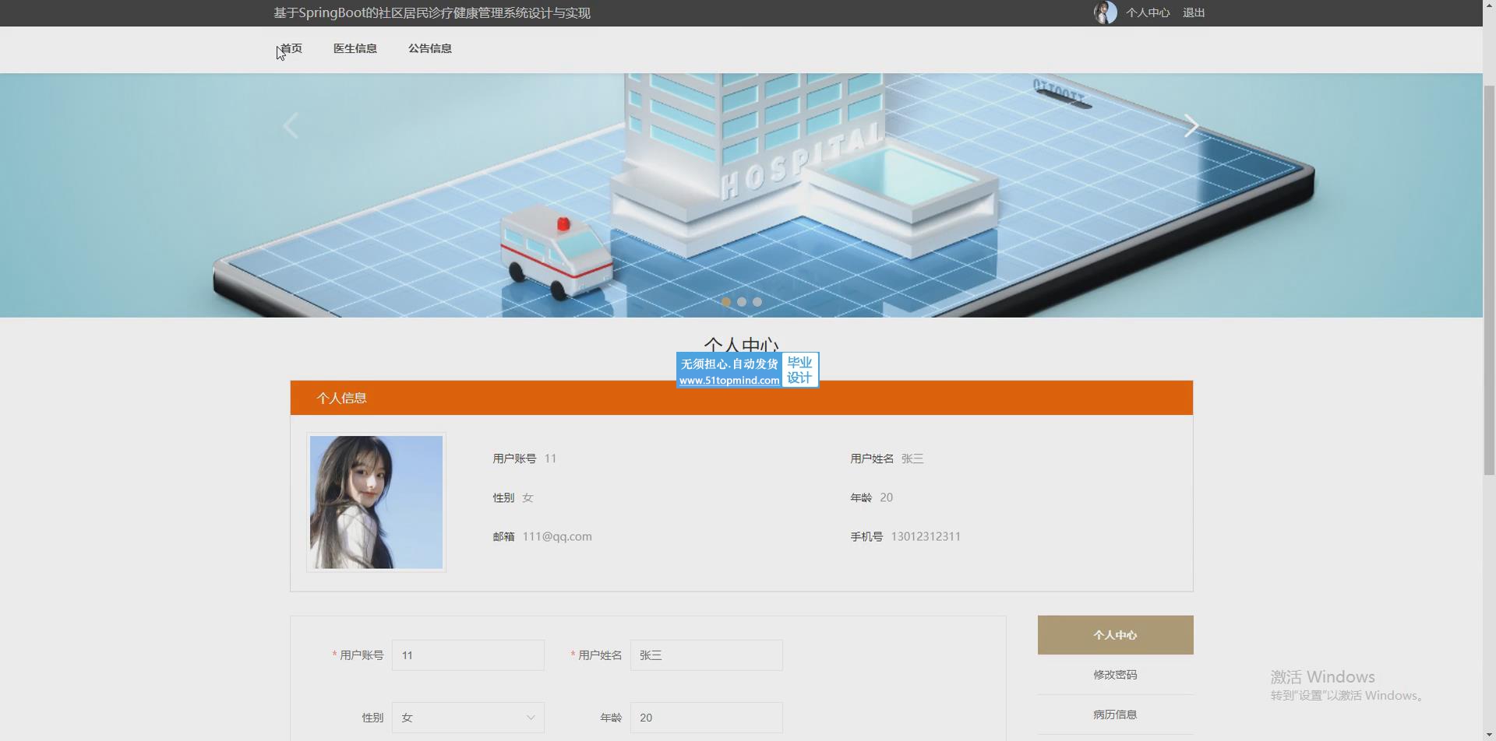Click 个人中心 link in top header
This screenshot has height=741, width=1496.
point(1148,12)
